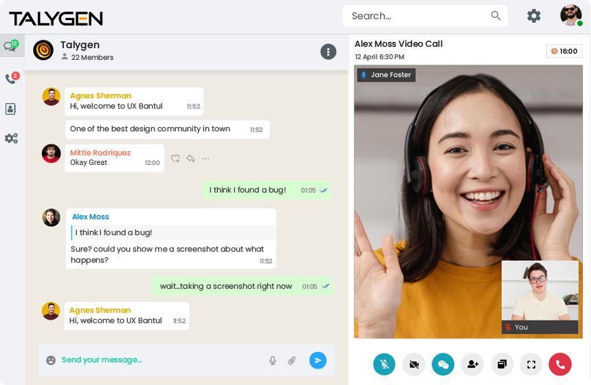Add a participant to the call
Viewport: 591px width, 385px height.
coord(472,364)
